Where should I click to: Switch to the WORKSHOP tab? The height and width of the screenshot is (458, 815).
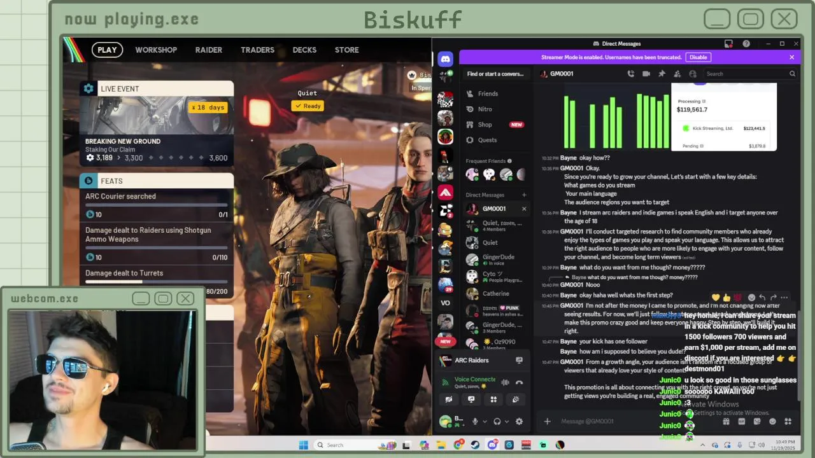[156, 50]
